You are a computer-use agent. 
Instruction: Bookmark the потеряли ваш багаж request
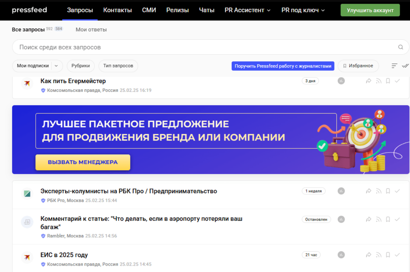388,219
